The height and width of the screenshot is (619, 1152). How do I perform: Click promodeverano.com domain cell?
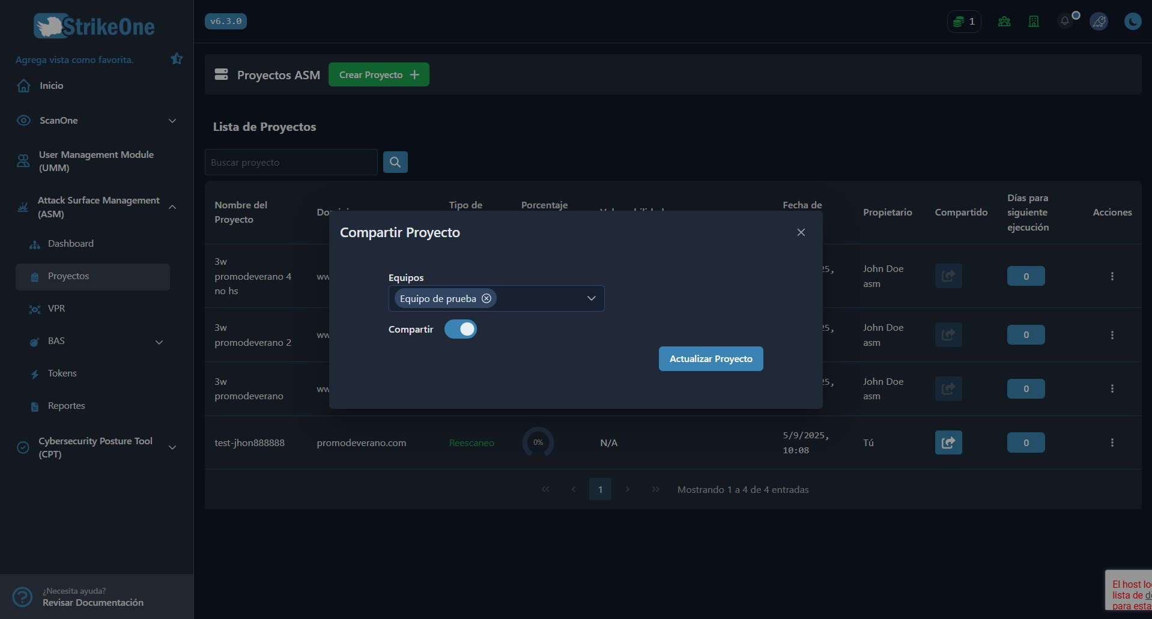[362, 443]
